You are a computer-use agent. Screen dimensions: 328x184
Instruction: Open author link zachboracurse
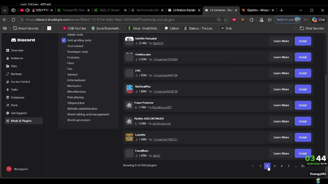point(161,123)
